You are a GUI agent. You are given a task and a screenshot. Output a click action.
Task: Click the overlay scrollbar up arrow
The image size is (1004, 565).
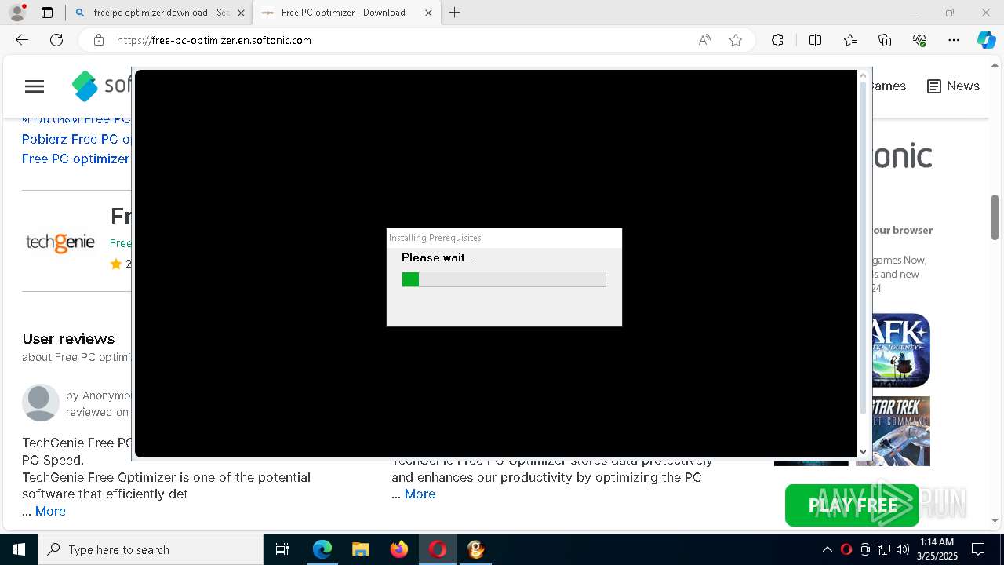(x=864, y=76)
